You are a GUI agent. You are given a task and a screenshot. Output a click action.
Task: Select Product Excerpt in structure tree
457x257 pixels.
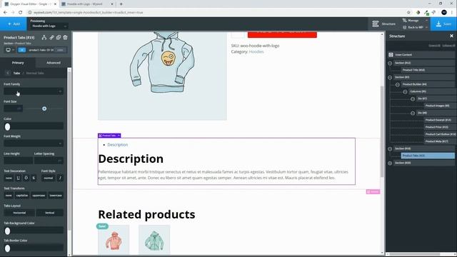click(x=439, y=120)
